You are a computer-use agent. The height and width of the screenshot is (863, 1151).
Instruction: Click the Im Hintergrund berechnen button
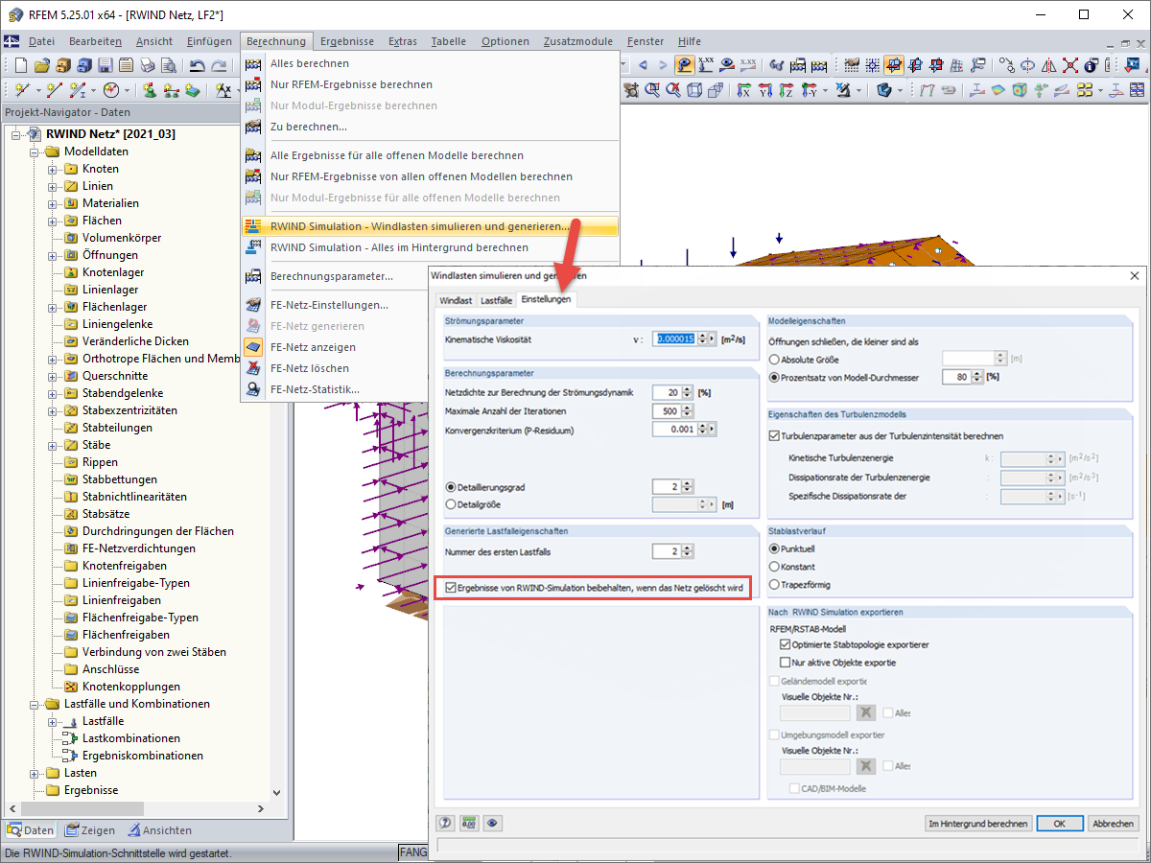[x=978, y=824]
